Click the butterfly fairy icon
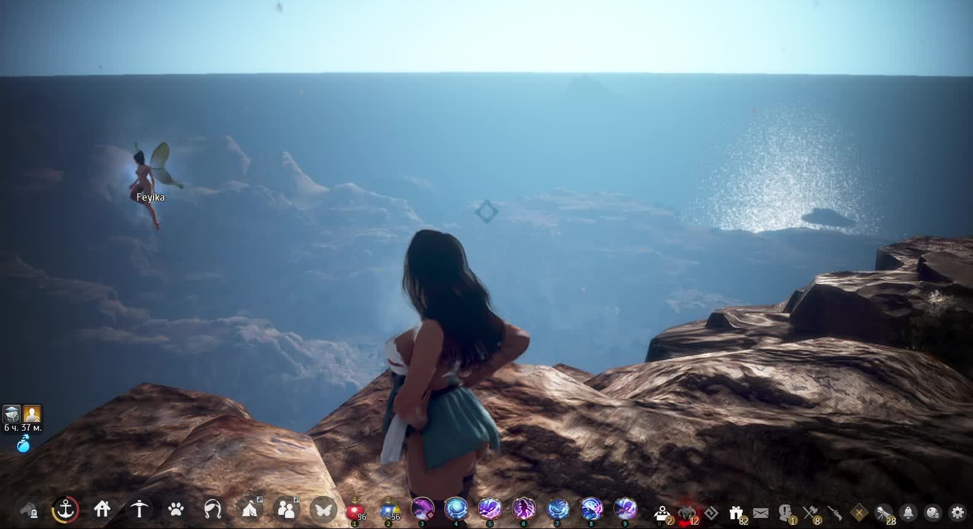This screenshot has height=529, width=973. (323, 509)
